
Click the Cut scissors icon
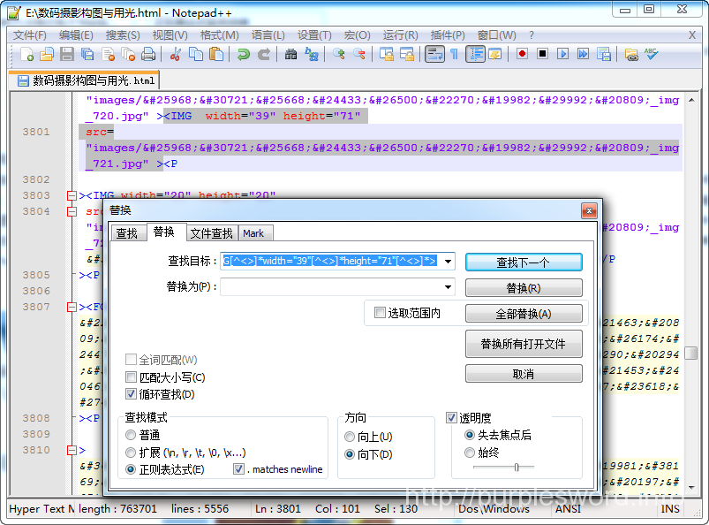point(175,54)
